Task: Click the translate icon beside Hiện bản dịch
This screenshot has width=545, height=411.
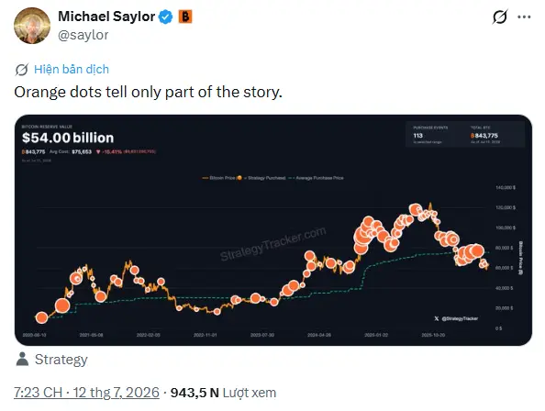Action: click(21, 70)
